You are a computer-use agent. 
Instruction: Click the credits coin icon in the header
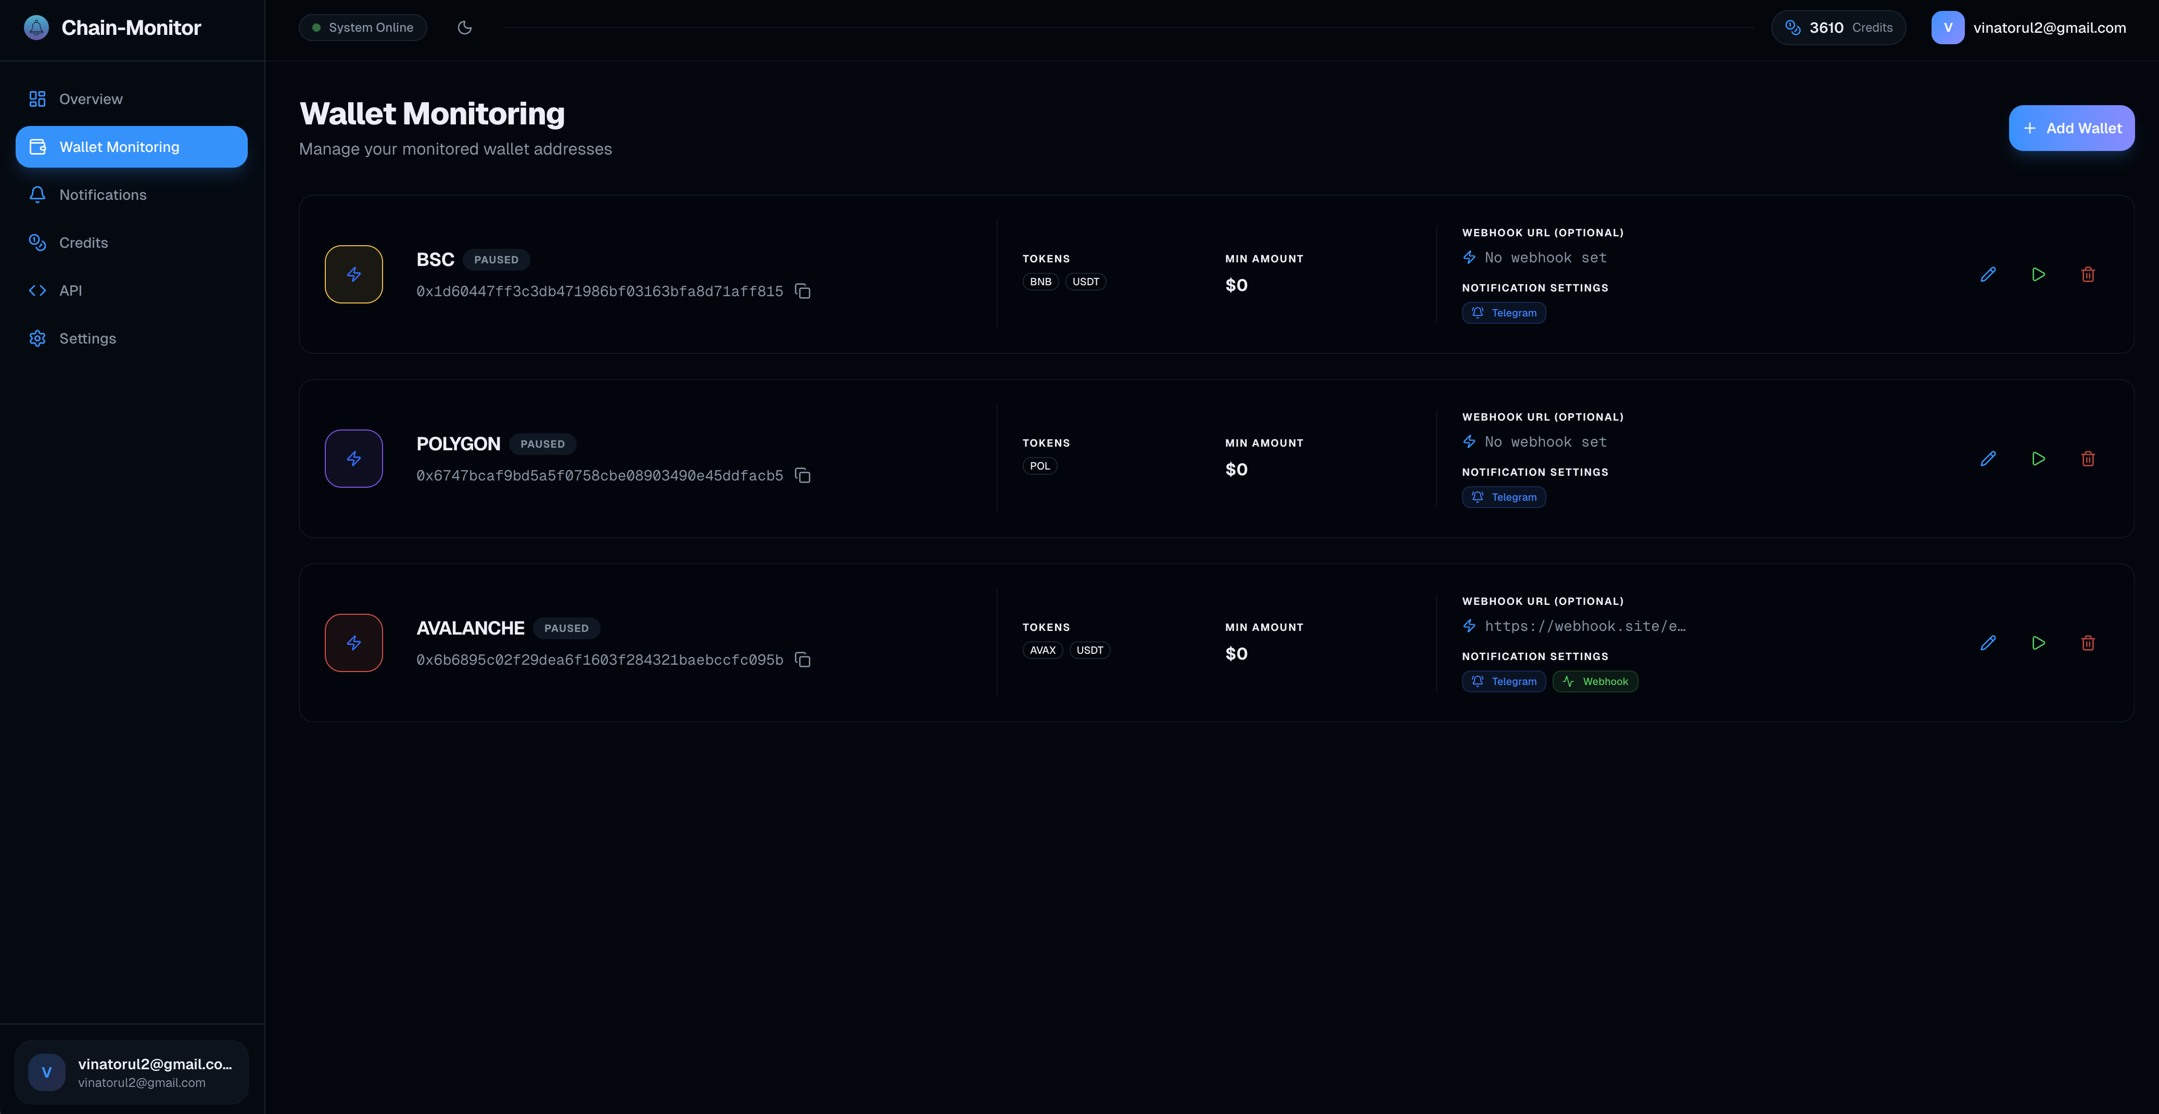[1793, 27]
